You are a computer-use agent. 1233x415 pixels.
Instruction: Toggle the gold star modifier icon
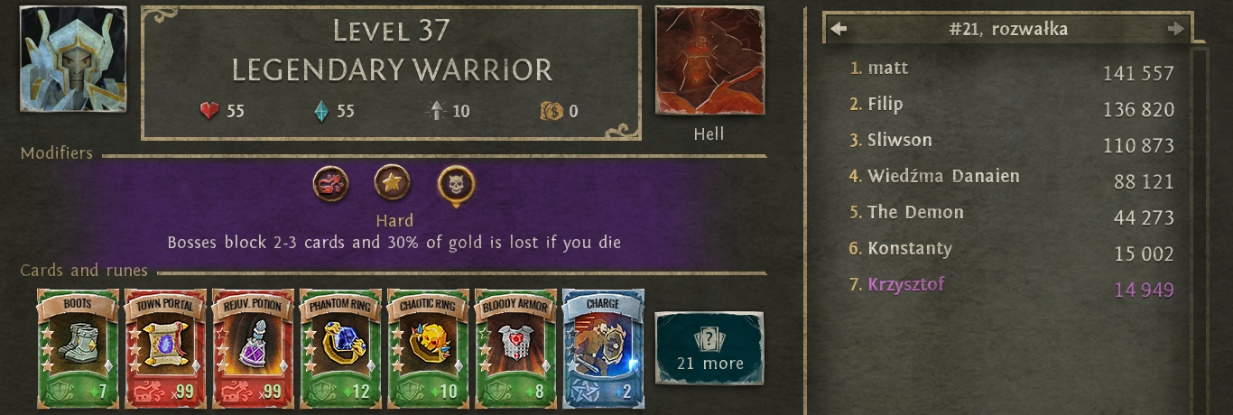point(393,183)
